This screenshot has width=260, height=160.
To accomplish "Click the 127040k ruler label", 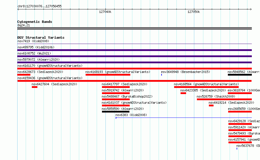I will tap(105, 12).
